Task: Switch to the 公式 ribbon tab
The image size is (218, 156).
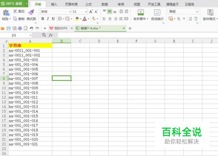Action: click(x=89, y=4)
